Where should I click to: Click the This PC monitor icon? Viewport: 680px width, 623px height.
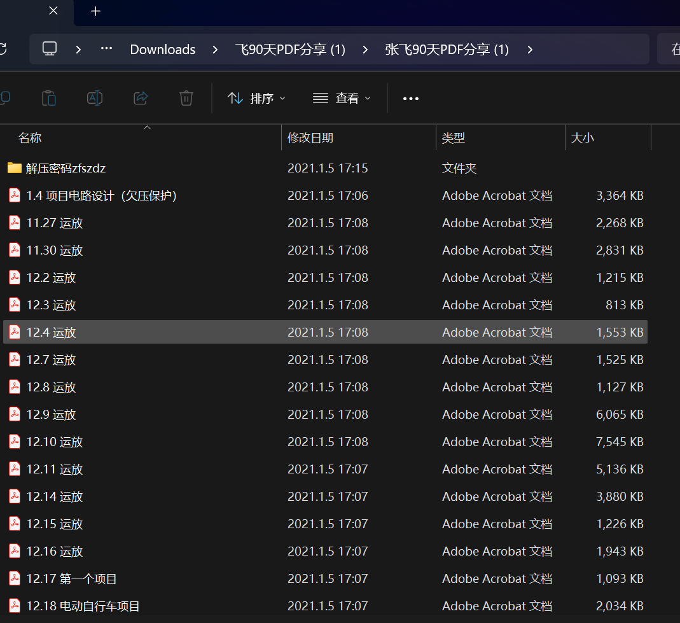click(50, 48)
